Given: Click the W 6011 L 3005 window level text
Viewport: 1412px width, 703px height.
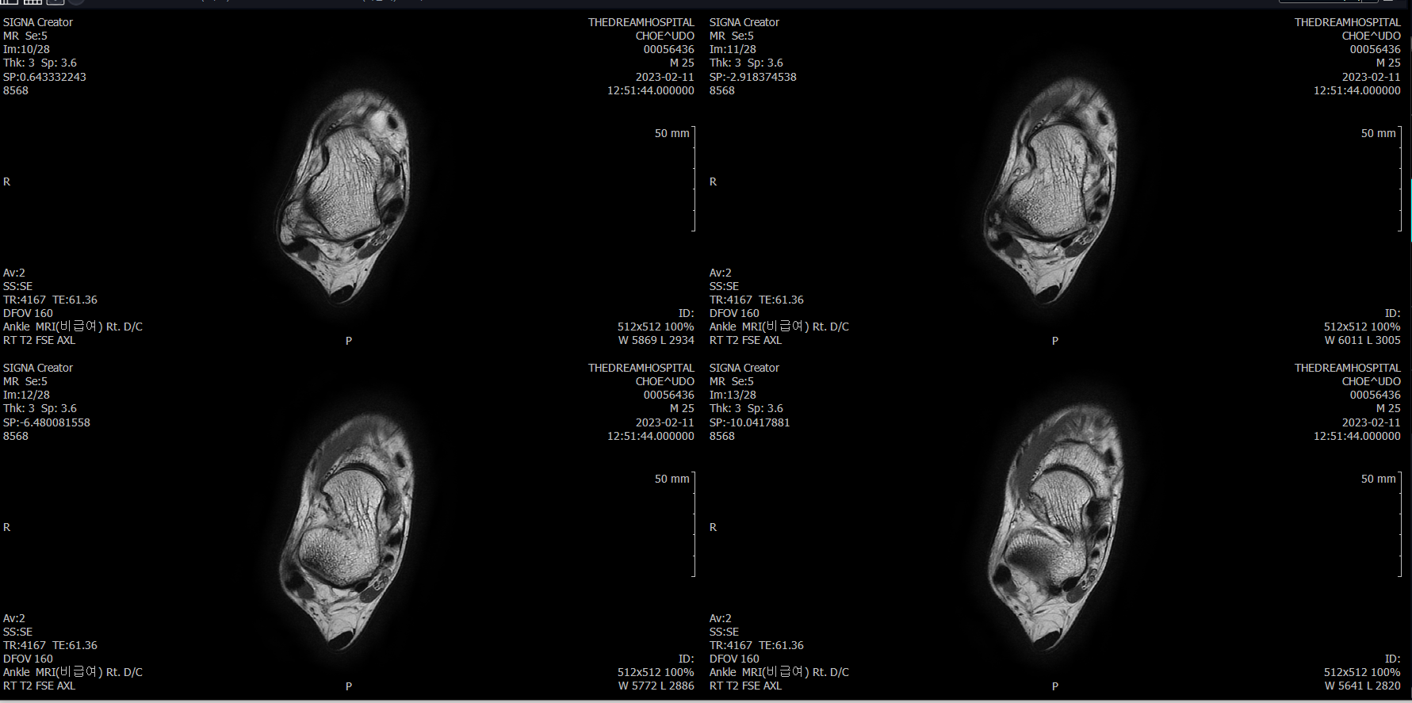Looking at the screenshot, I should click(1362, 340).
